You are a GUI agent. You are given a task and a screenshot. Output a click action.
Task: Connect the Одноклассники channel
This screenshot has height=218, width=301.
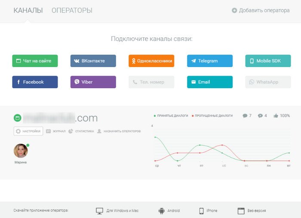(151, 61)
